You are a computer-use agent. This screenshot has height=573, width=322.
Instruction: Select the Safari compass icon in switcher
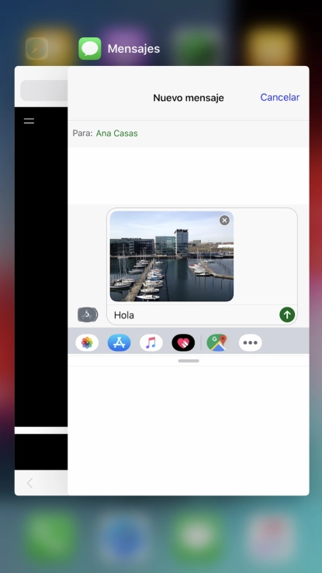tap(37, 49)
